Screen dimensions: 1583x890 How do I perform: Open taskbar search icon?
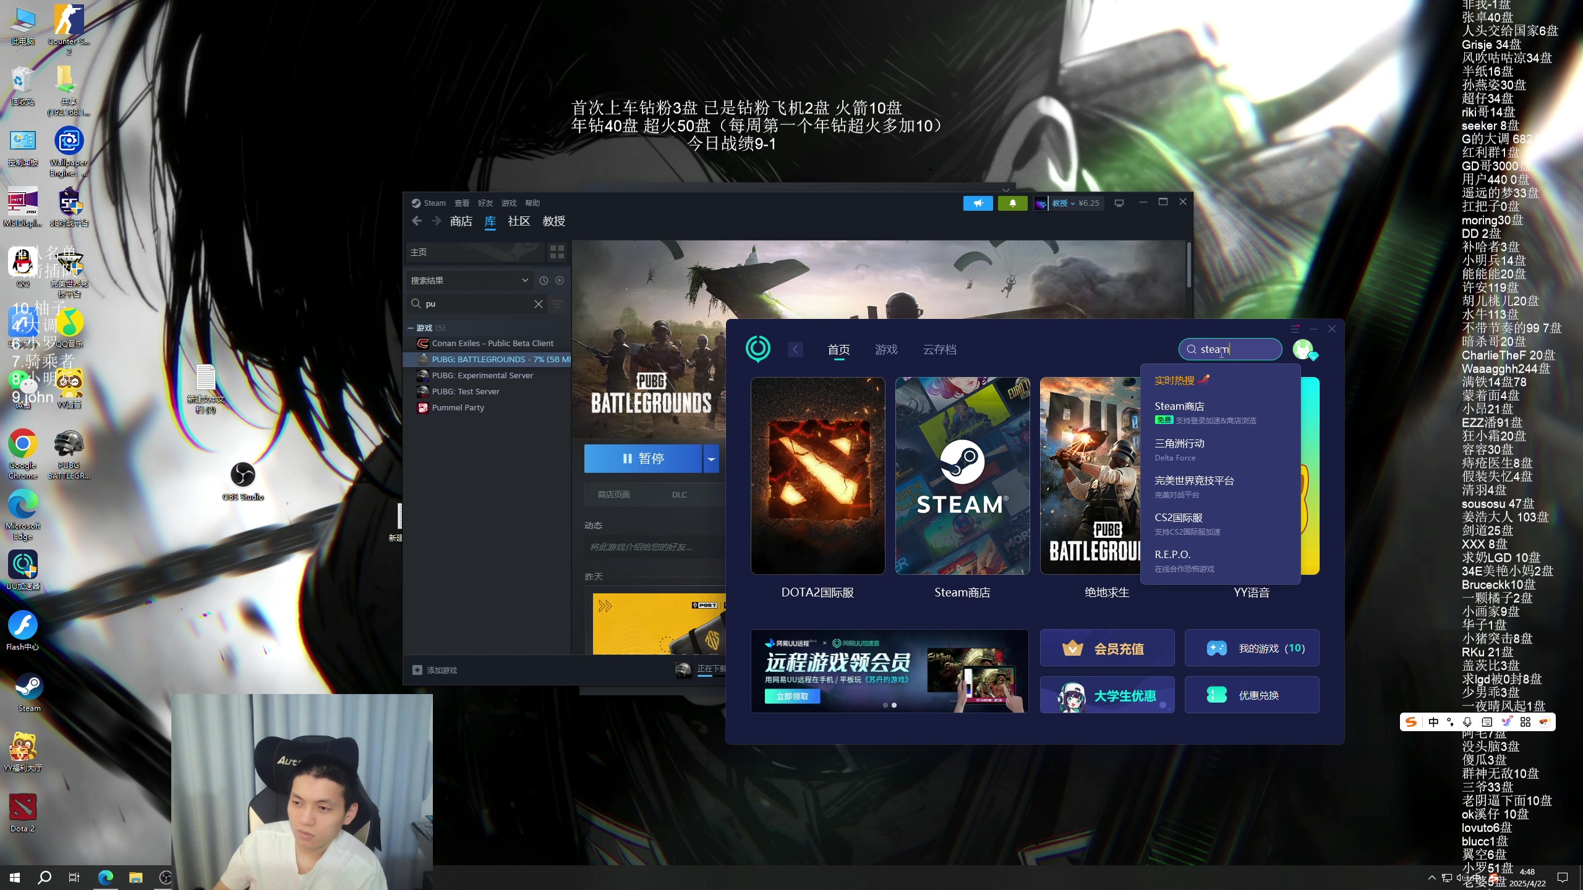tap(45, 877)
